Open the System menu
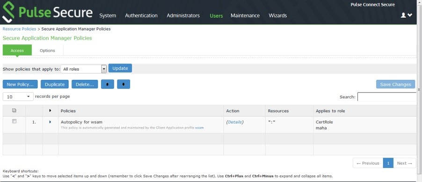The width and height of the screenshot is (422, 182). [108, 15]
